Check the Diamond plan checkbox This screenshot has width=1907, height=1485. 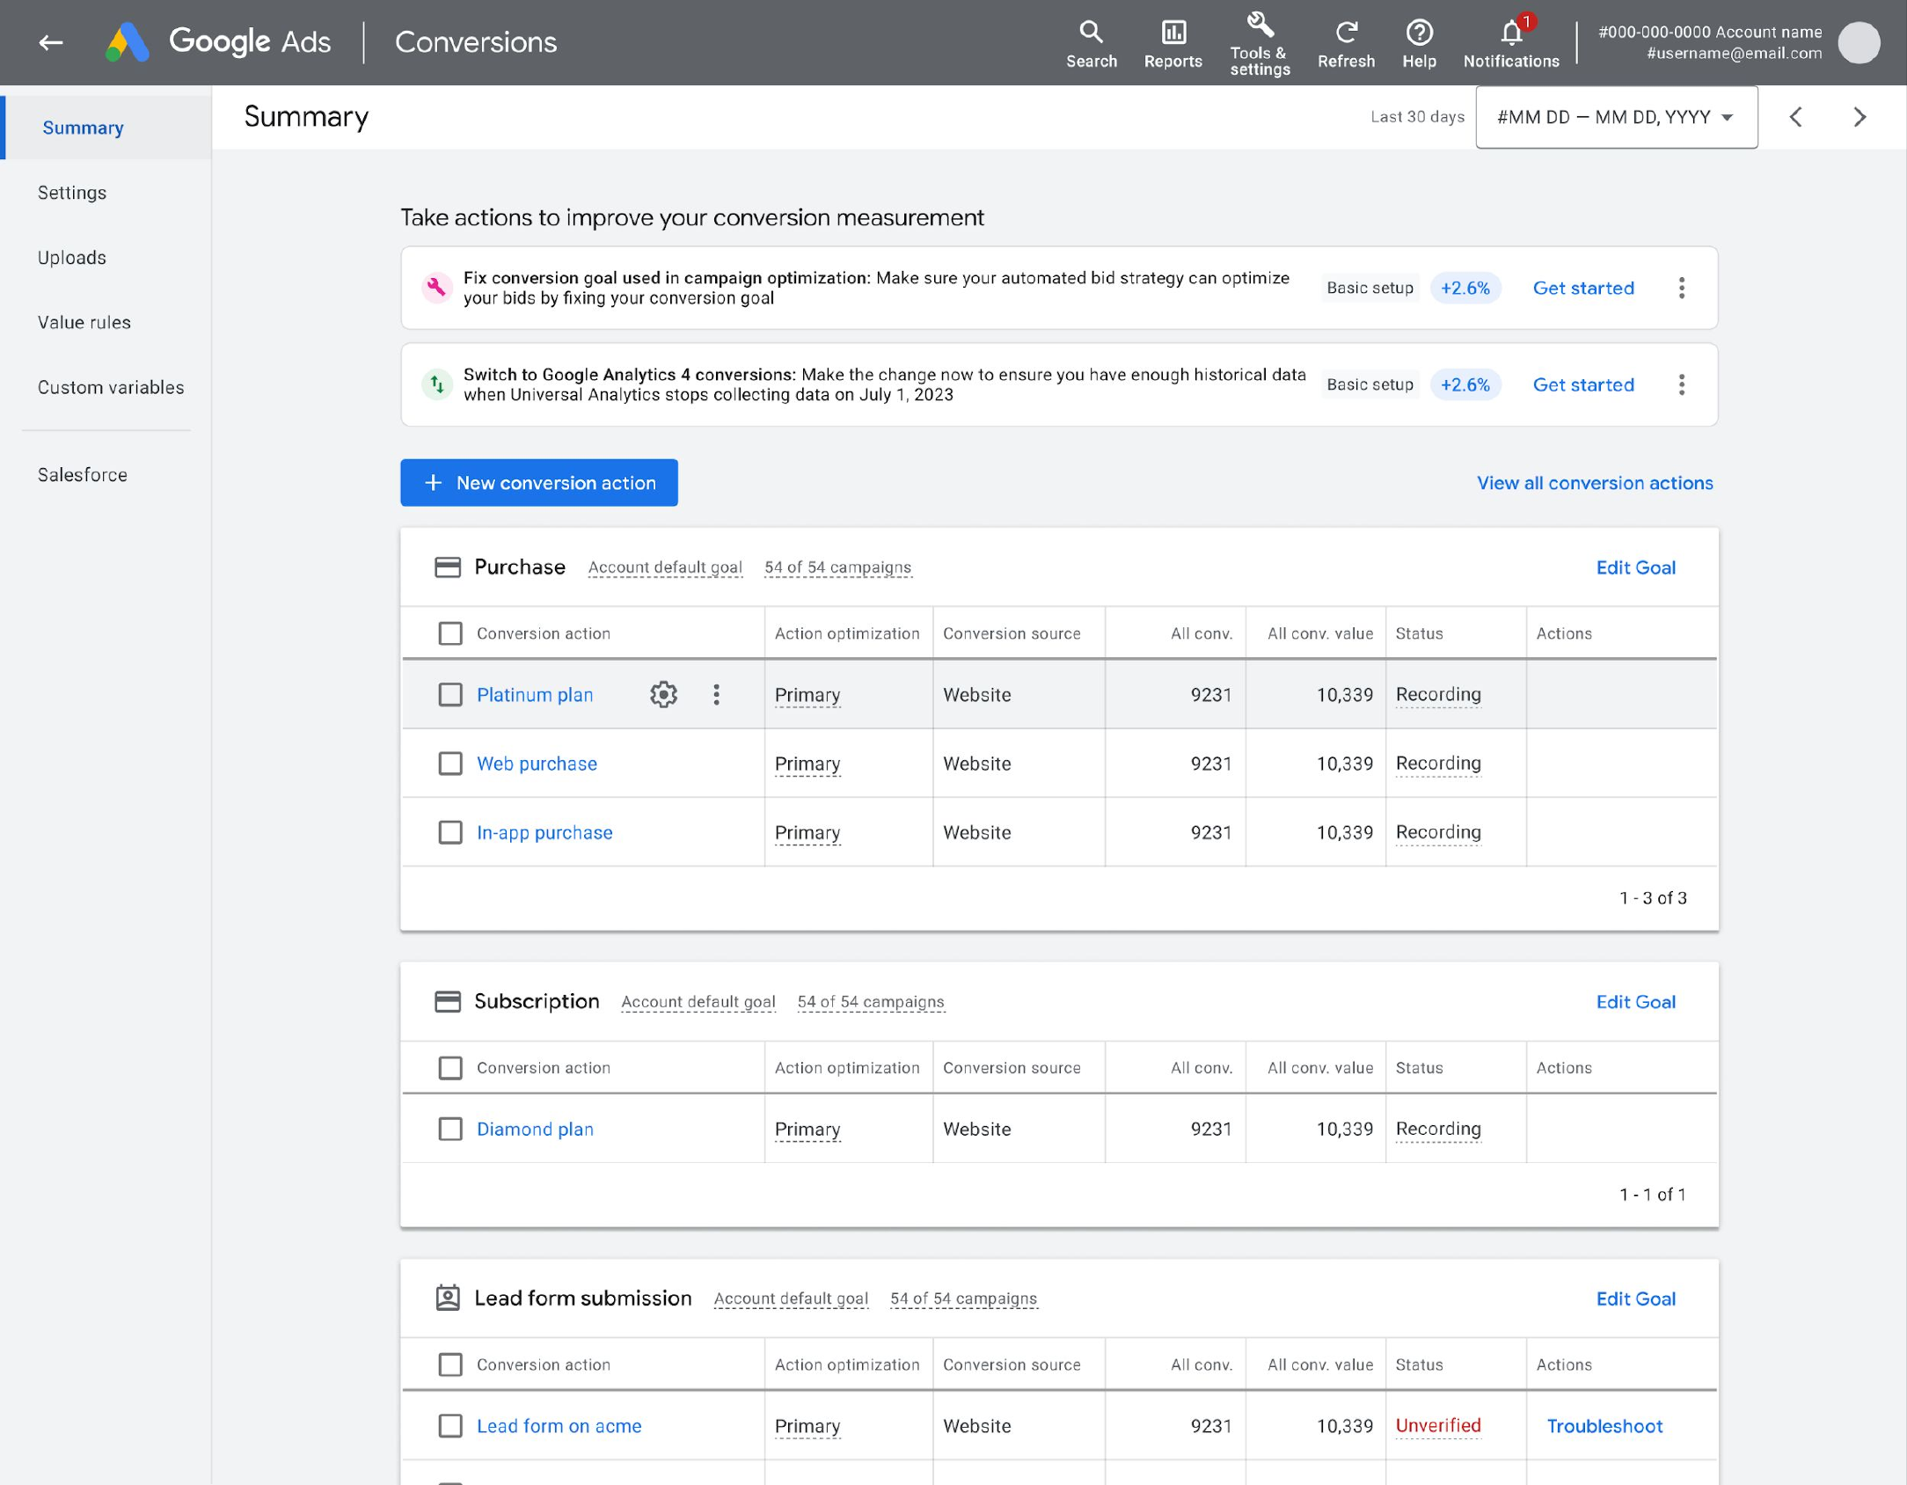coord(450,1128)
